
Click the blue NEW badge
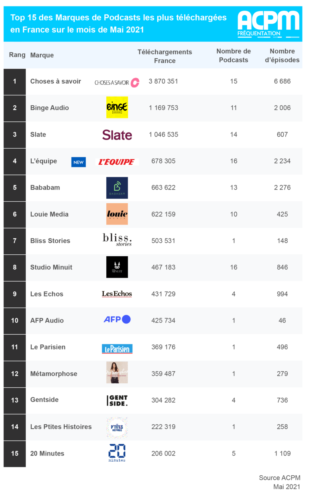tap(79, 162)
